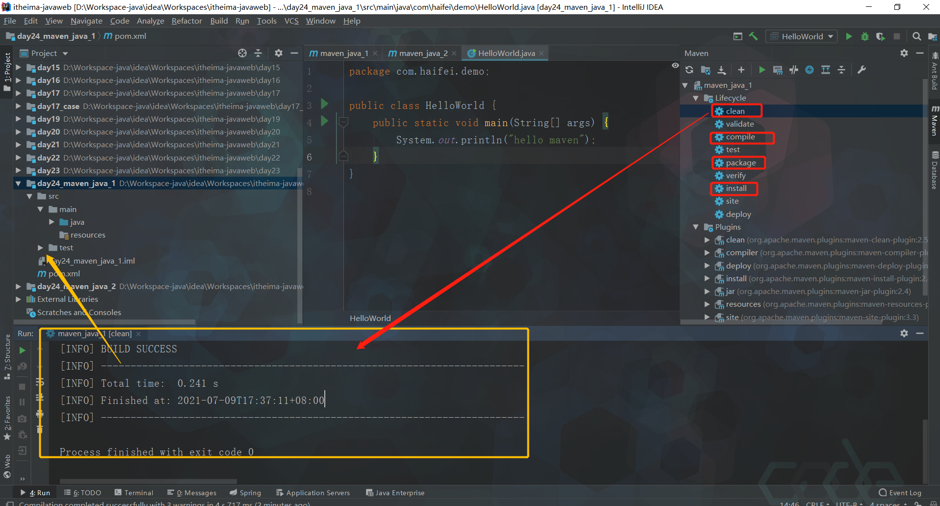Hide the Maven tool window
This screenshot has height=506, width=940.
(x=920, y=53)
